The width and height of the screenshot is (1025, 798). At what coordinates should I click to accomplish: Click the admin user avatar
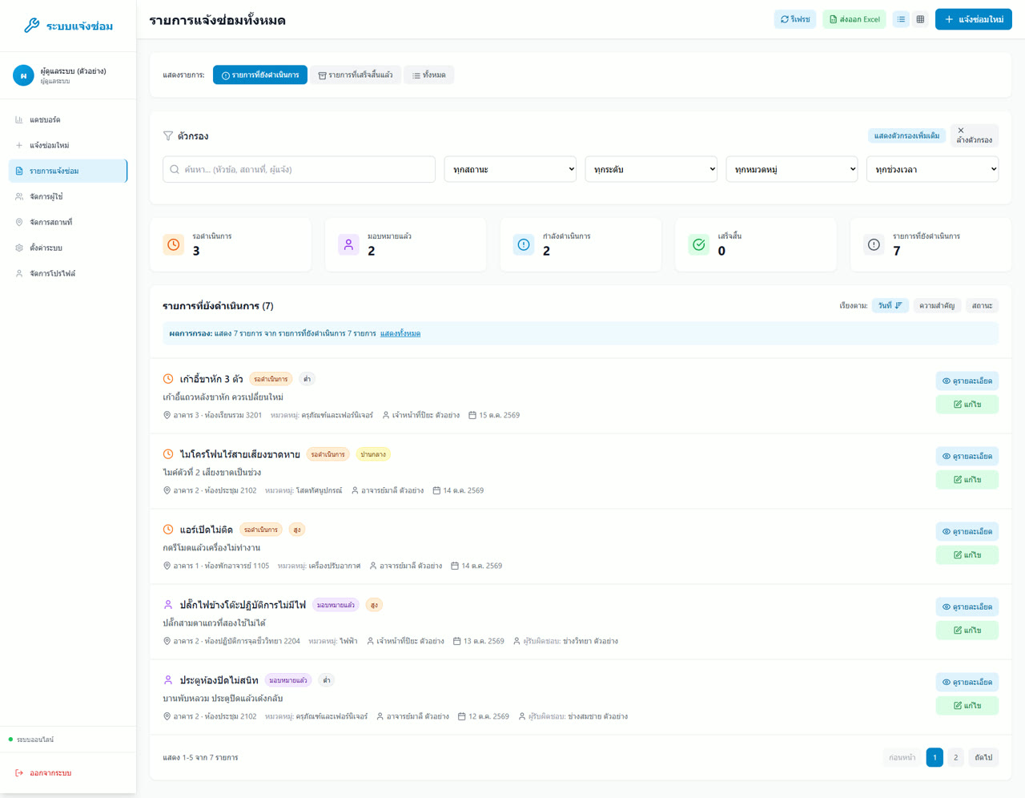pos(23,75)
